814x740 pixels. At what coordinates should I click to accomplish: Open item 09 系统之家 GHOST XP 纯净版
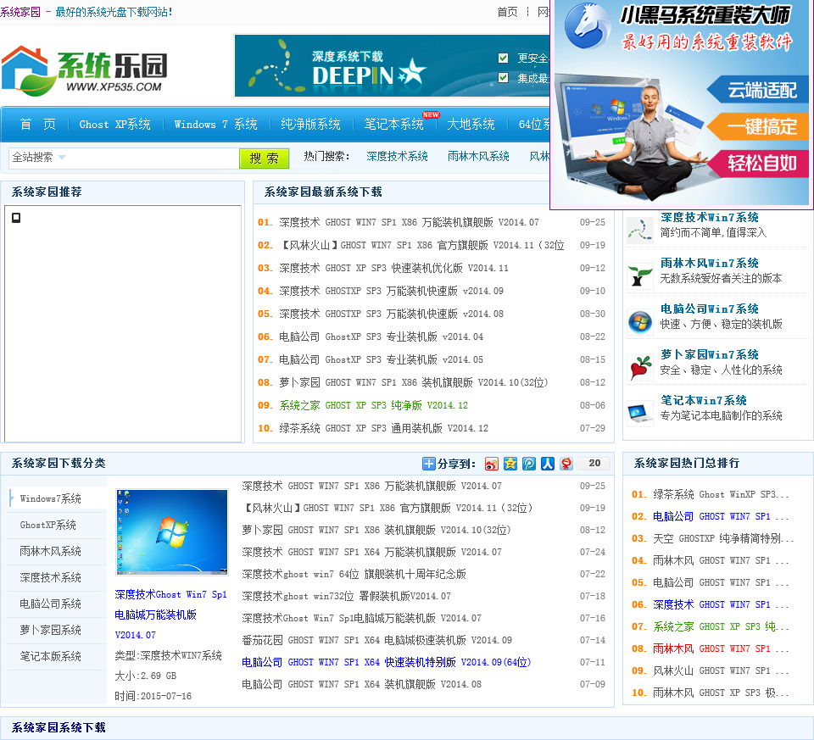[373, 405]
